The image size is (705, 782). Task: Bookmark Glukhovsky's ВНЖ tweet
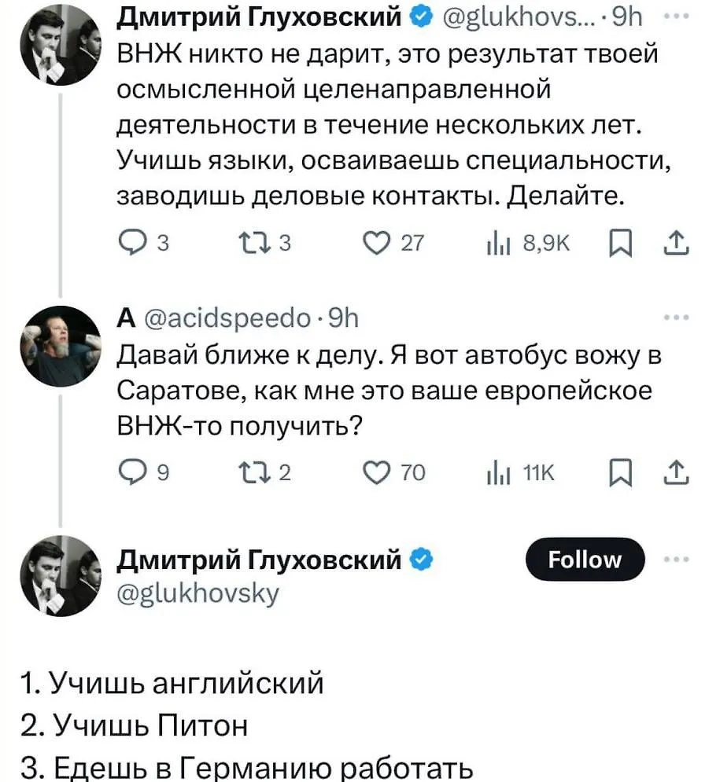pos(622,244)
